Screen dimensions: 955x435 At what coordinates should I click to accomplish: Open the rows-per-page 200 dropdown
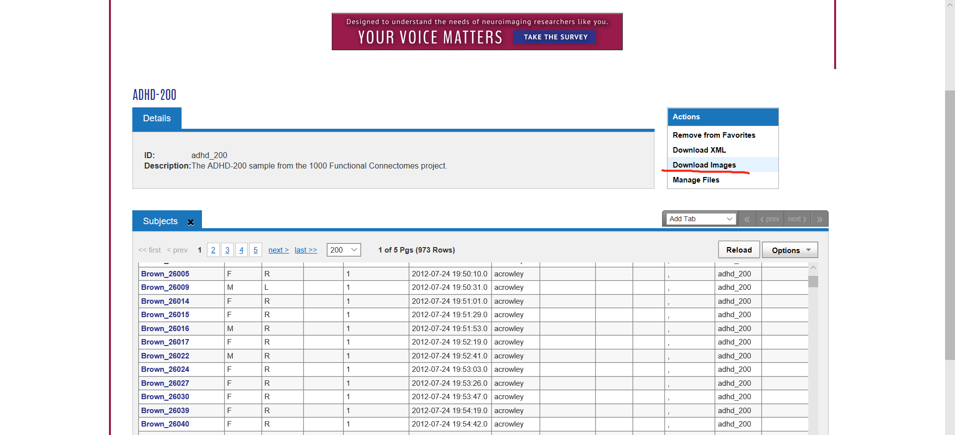pos(343,250)
